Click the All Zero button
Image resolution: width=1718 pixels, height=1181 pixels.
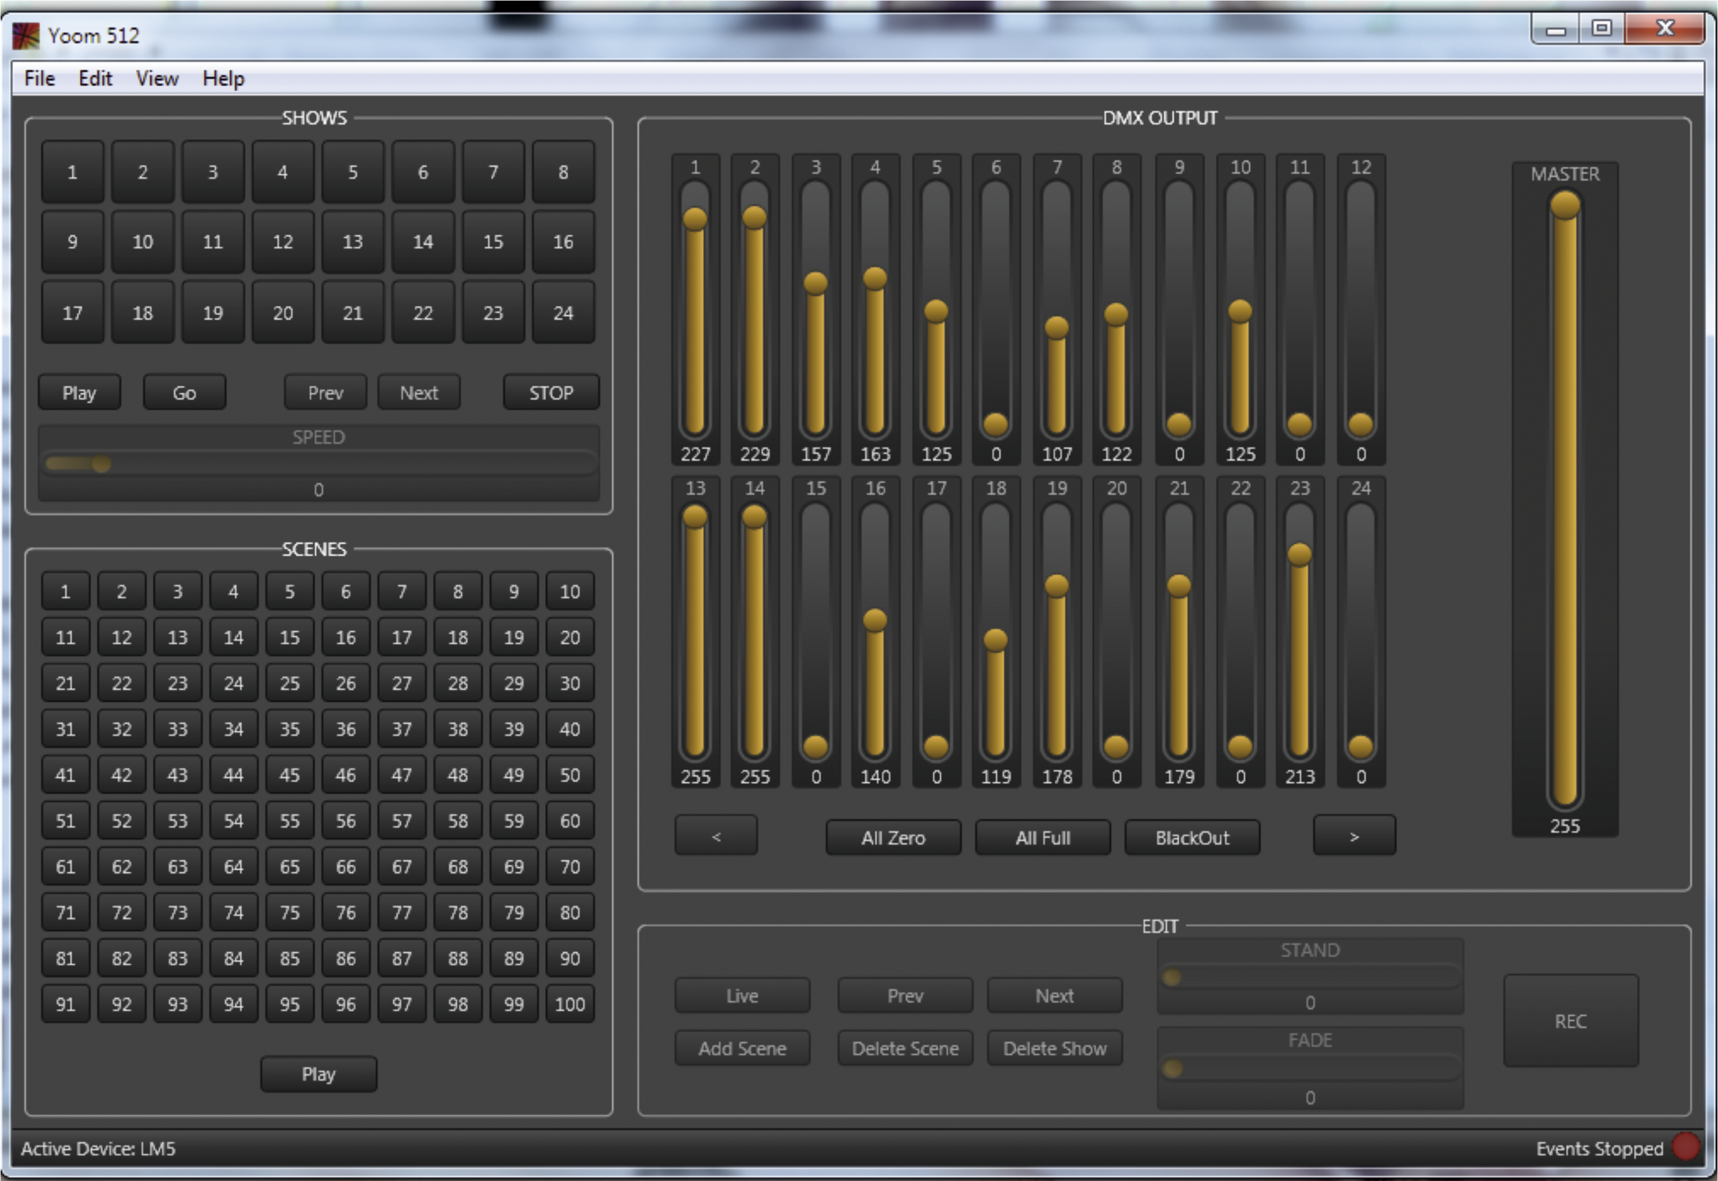coord(893,838)
